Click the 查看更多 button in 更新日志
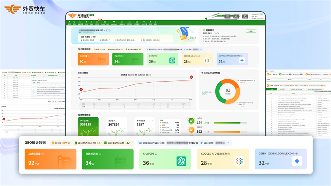This screenshot has width=331, height=186. click(x=251, y=31)
